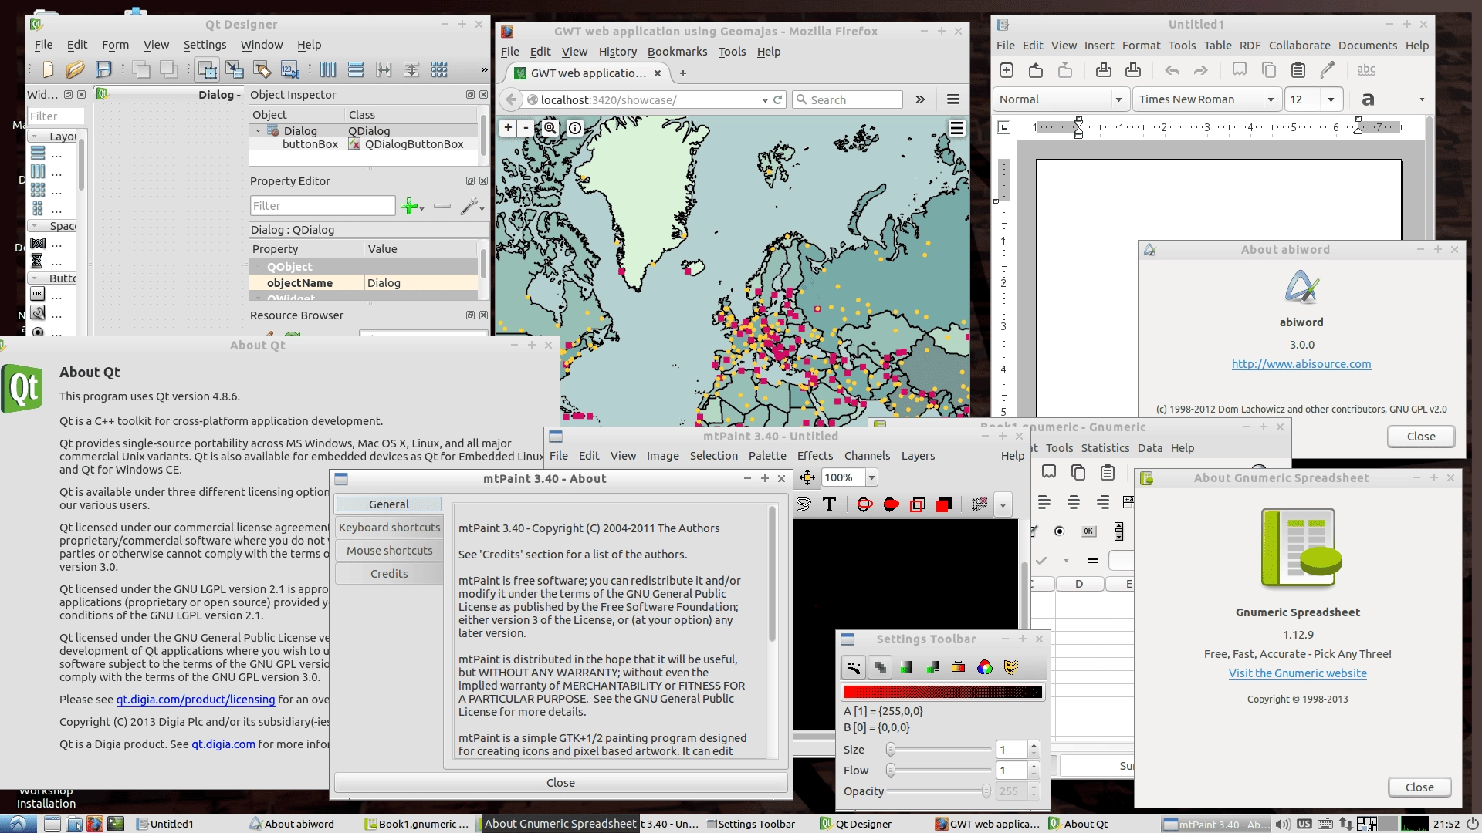Click Close button in About abiword dialog
This screenshot has width=1482, height=833.
coord(1421,437)
